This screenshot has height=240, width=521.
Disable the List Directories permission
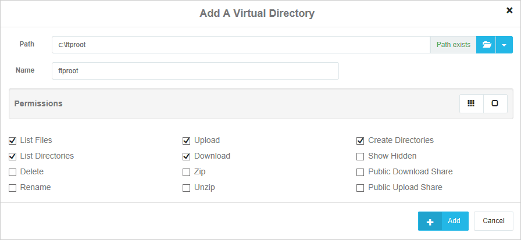(13, 156)
